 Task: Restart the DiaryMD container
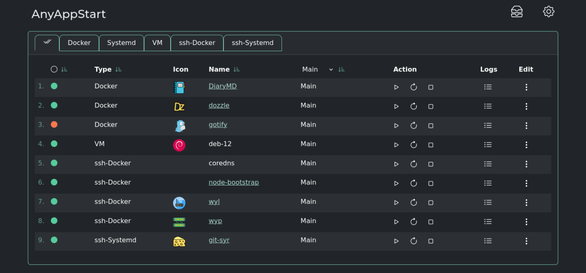(414, 87)
